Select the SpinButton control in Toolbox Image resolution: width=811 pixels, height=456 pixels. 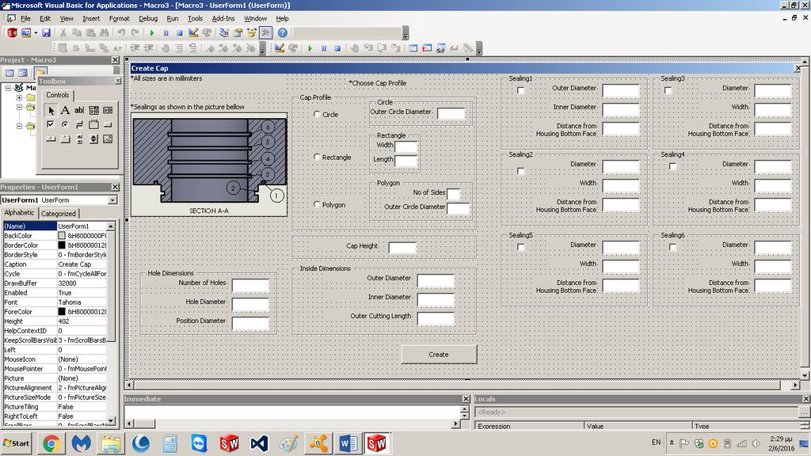tap(93, 139)
